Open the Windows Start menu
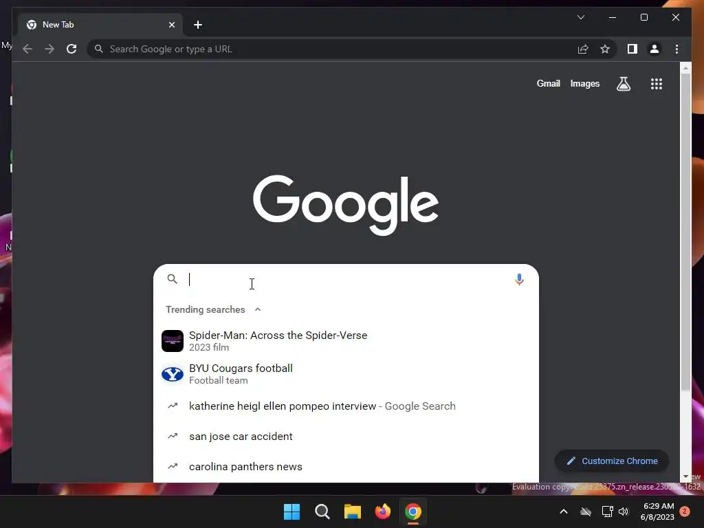This screenshot has width=704, height=528. point(291,511)
